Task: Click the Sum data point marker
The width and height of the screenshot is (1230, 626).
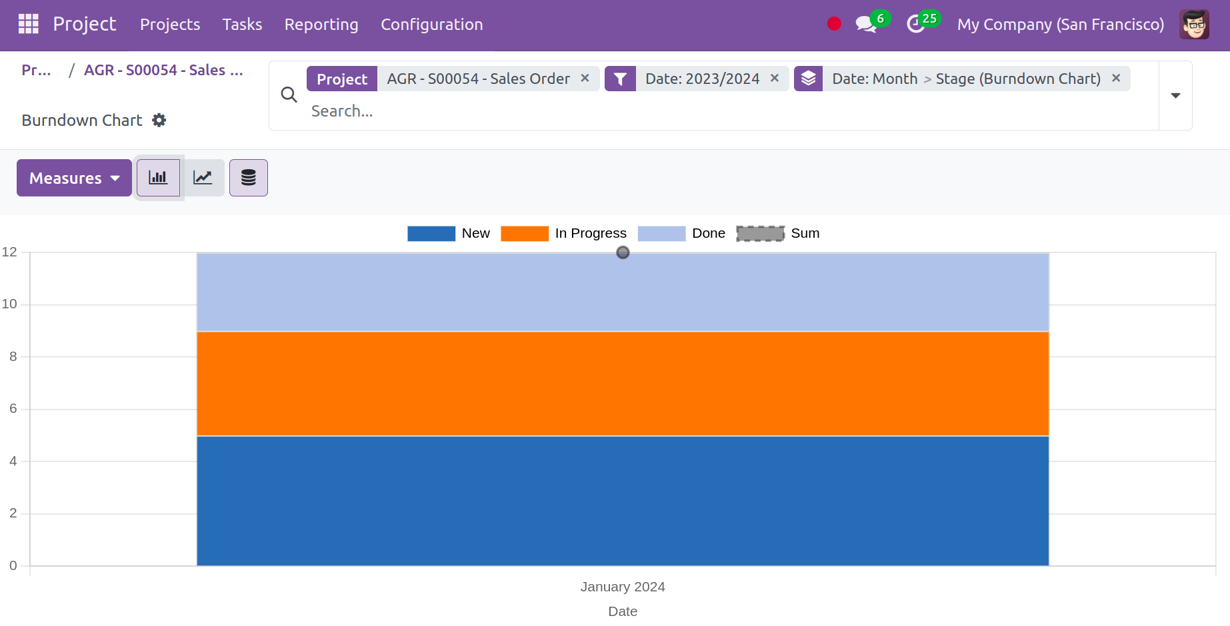Action: pyautogui.click(x=623, y=252)
